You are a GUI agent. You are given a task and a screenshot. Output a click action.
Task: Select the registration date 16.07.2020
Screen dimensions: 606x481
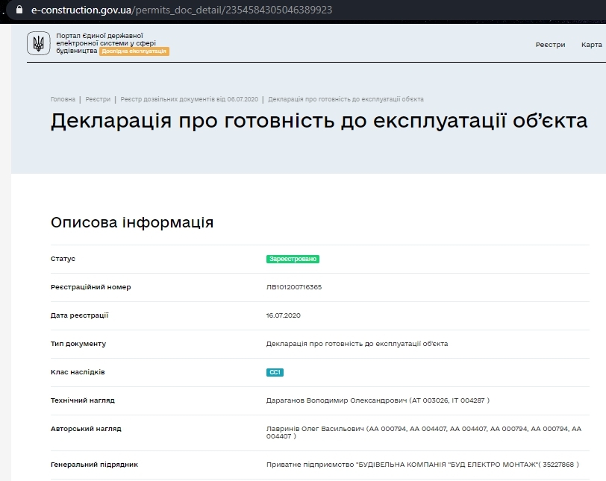[x=284, y=315]
